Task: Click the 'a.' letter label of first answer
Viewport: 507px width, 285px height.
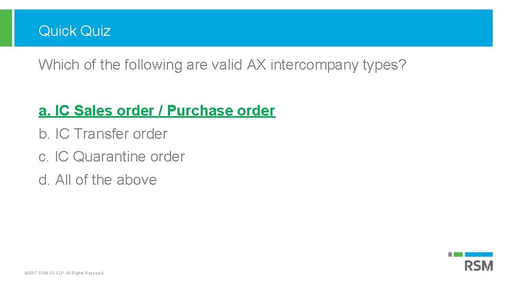Action: 44,111
